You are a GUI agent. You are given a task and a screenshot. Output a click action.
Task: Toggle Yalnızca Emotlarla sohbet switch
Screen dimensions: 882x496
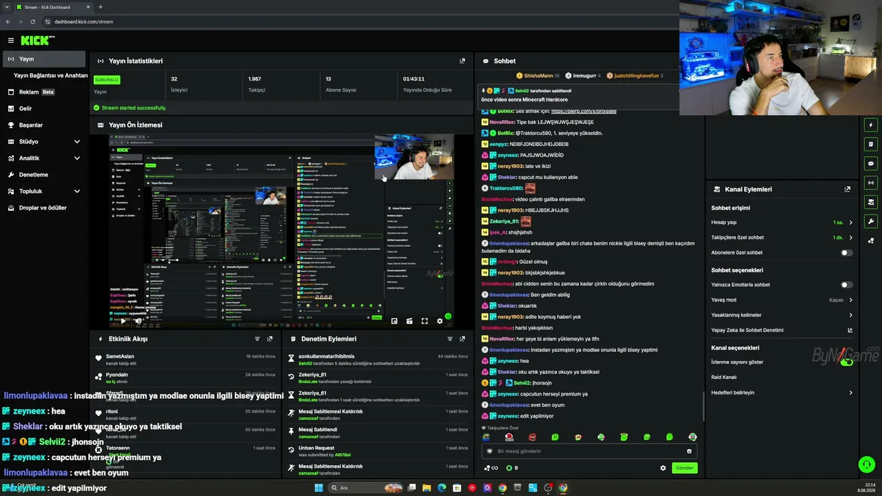coord(846,285)
